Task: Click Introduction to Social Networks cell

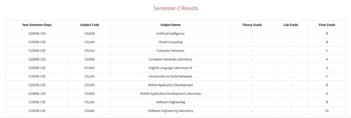Action: coord(170,76)
